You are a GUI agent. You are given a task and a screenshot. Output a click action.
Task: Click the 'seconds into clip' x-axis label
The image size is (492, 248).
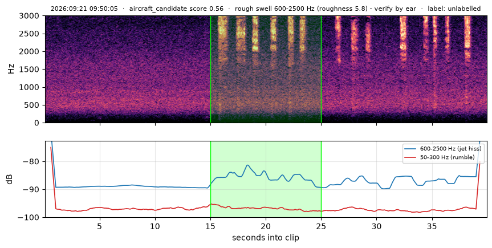(266, 238)
